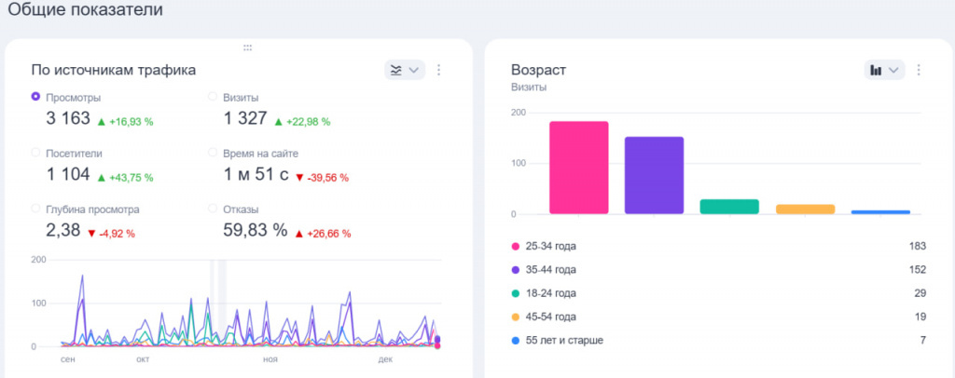Screen dimensions: 955x378
Task: Click the blue legend dot for 55 лет и старше
Action: click(x=516, y=341)
